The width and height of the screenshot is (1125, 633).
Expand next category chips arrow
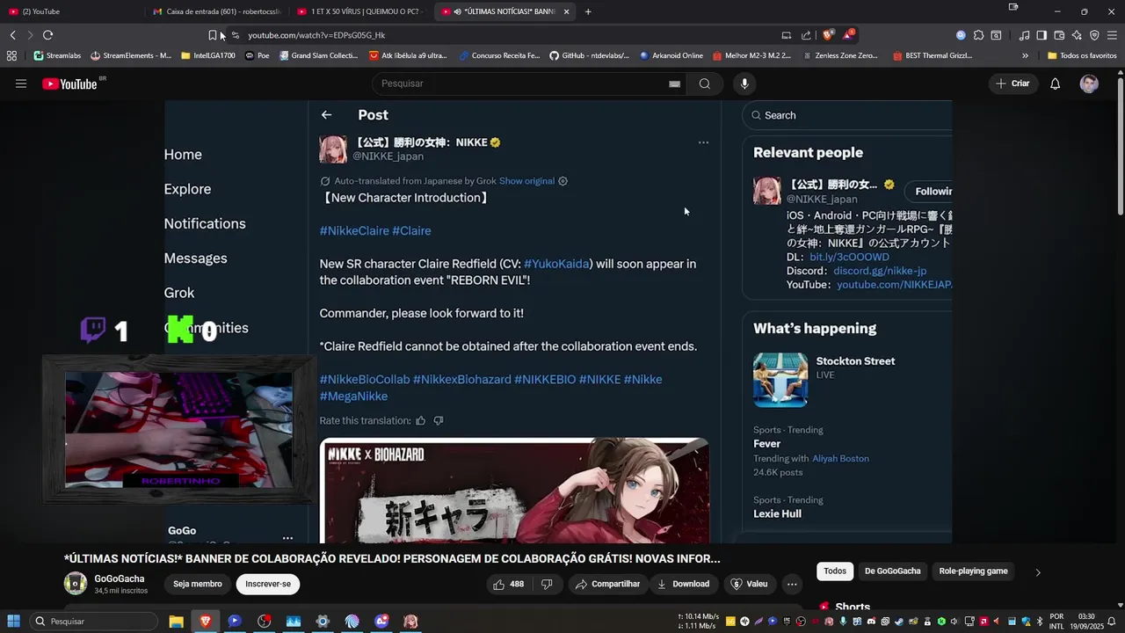(1038, 572)
